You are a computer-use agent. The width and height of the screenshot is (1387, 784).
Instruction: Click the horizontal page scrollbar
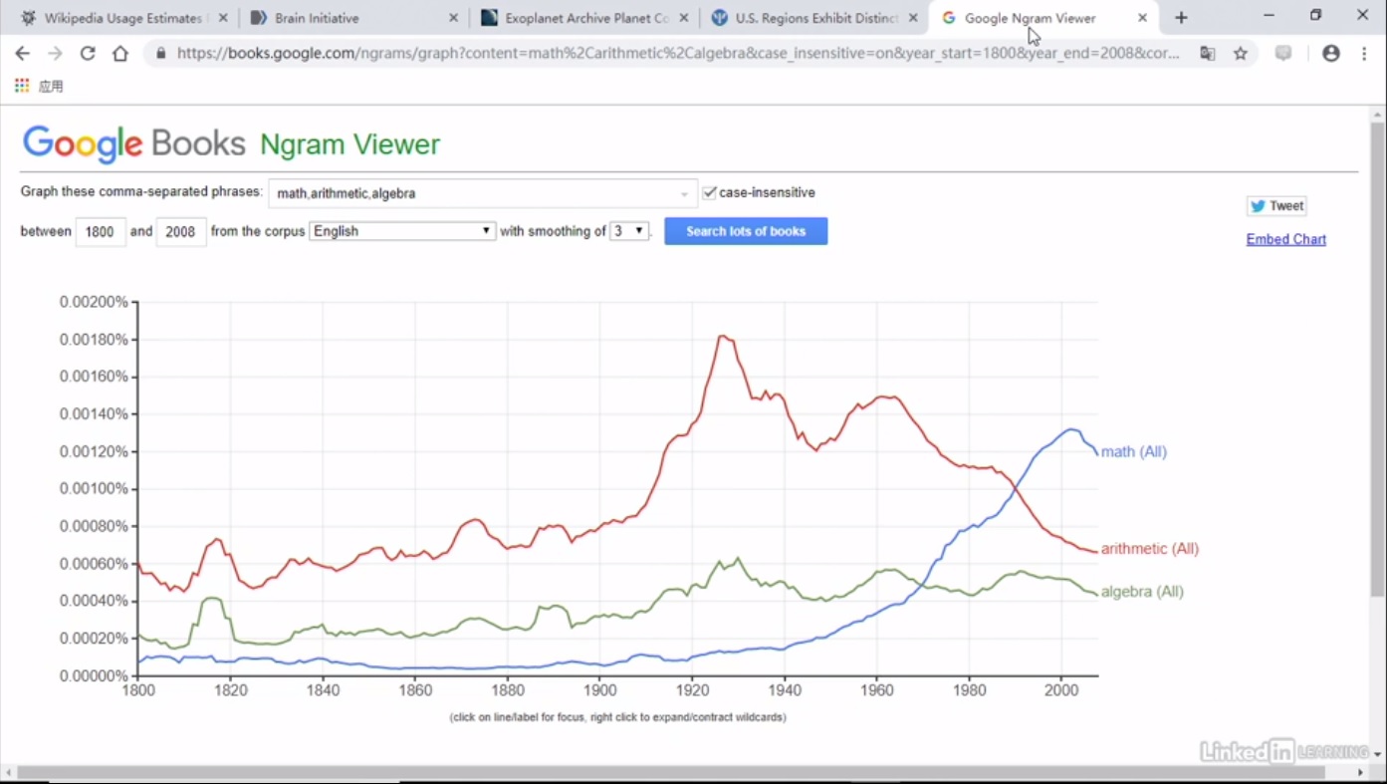tap(671, 772)
